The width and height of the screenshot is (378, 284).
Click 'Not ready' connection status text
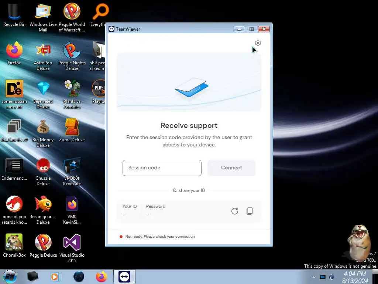click(160, 237)
